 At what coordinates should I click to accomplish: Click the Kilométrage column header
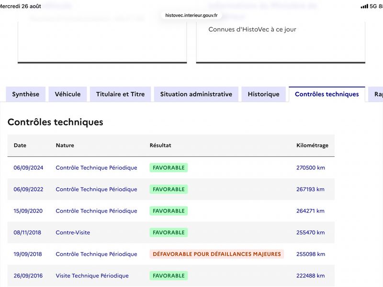coord(313,145)
